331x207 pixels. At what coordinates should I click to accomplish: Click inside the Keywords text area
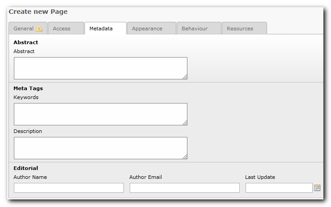coord(100,114)
